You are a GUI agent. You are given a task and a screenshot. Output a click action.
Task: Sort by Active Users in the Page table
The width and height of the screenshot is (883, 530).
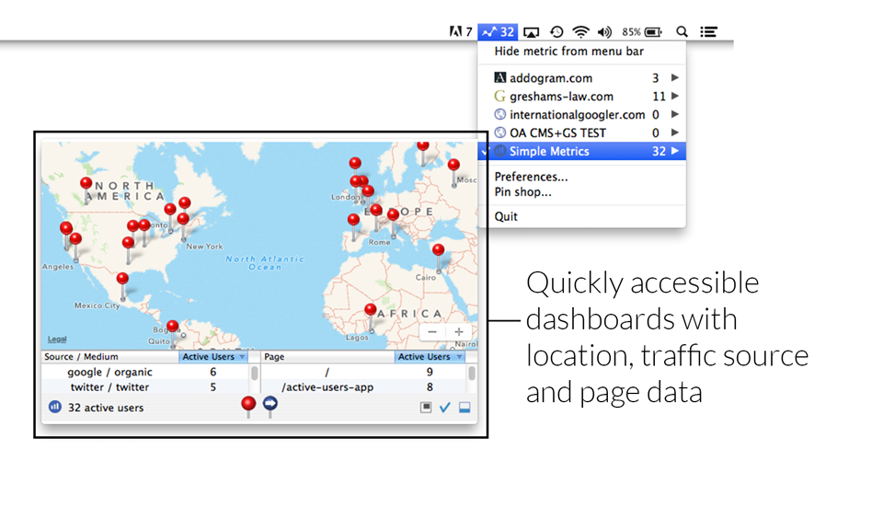coord(430,356)
